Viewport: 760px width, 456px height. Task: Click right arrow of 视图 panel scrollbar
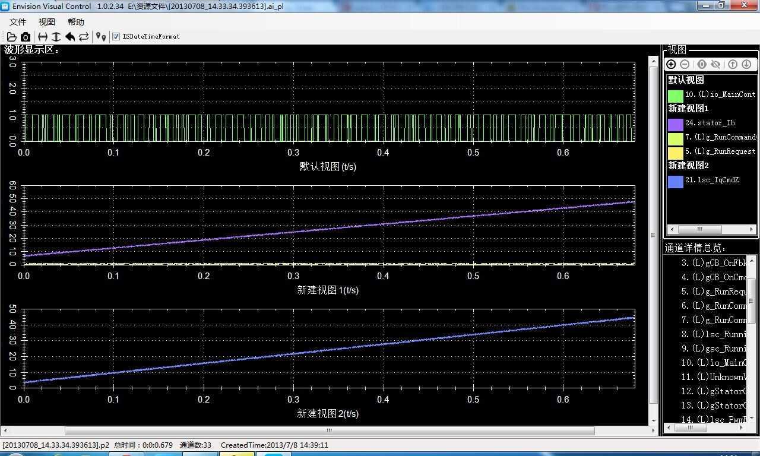tap(751, 229)
